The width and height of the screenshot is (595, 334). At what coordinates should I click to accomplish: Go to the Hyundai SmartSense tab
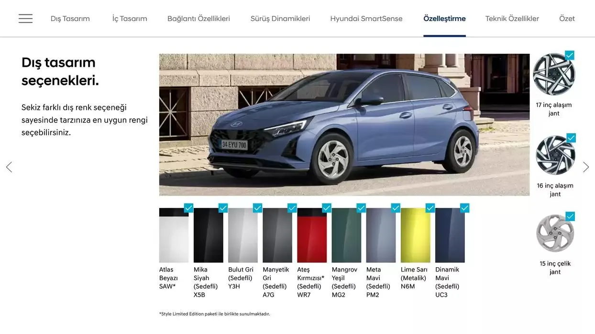coord(366,18)
